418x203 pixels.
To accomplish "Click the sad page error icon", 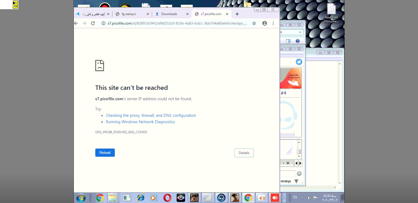I will (x=100, y=66).
